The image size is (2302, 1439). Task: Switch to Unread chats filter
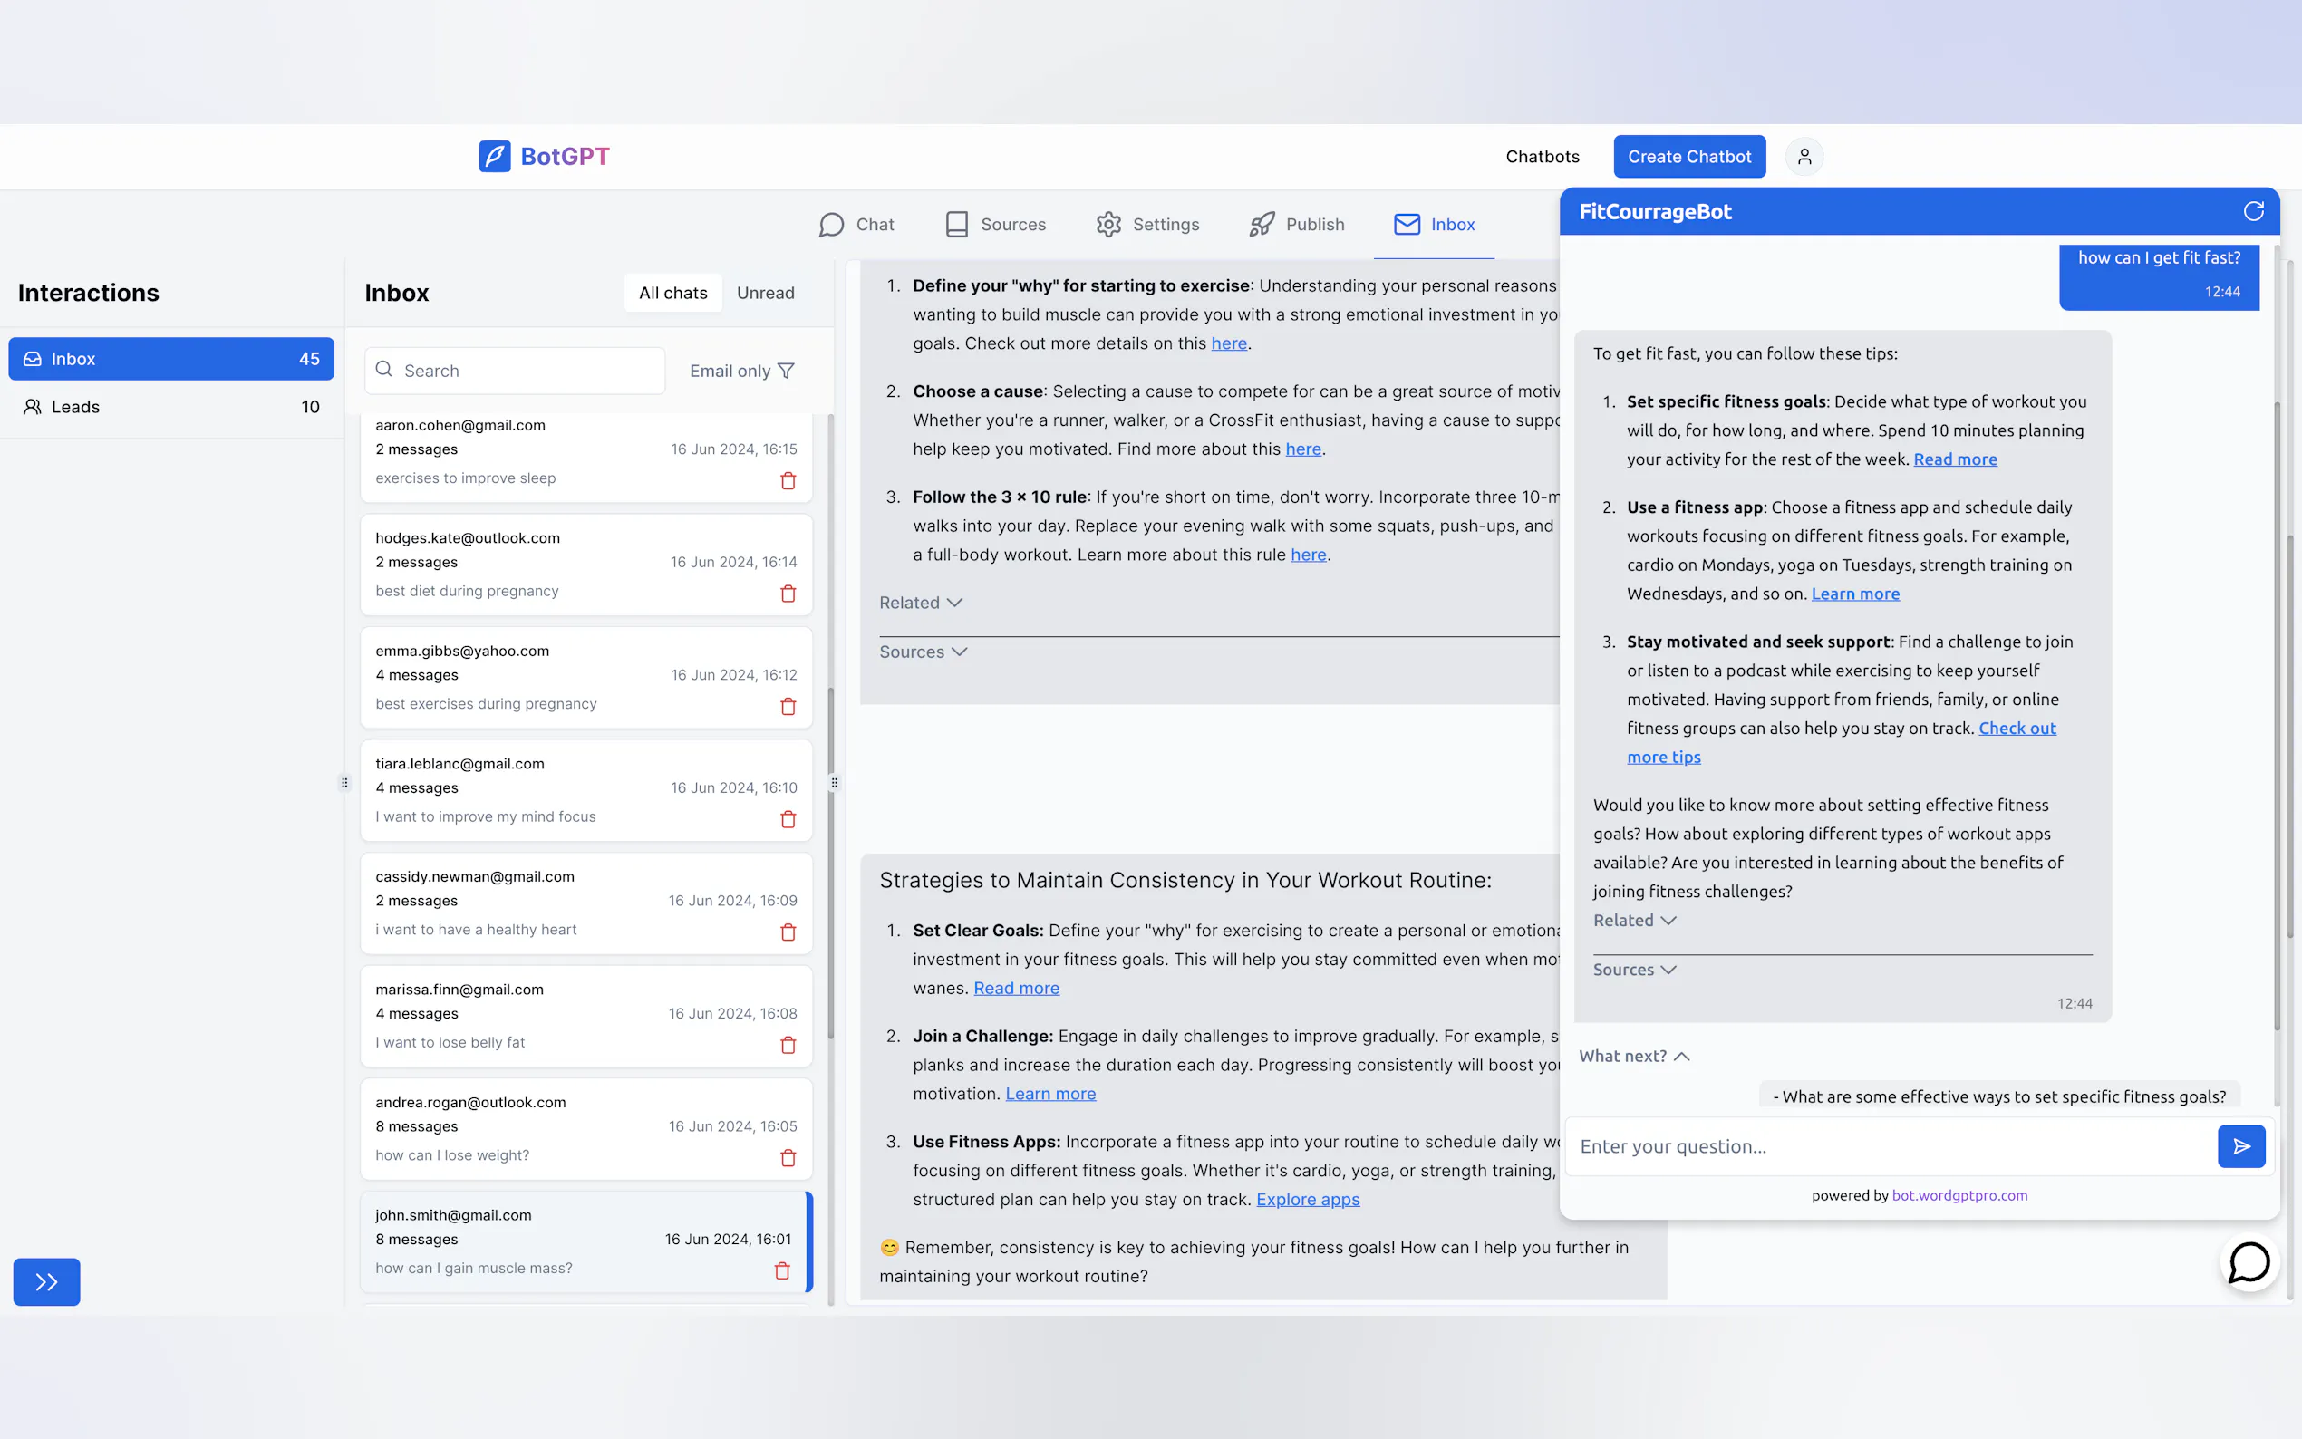point(765,293)
